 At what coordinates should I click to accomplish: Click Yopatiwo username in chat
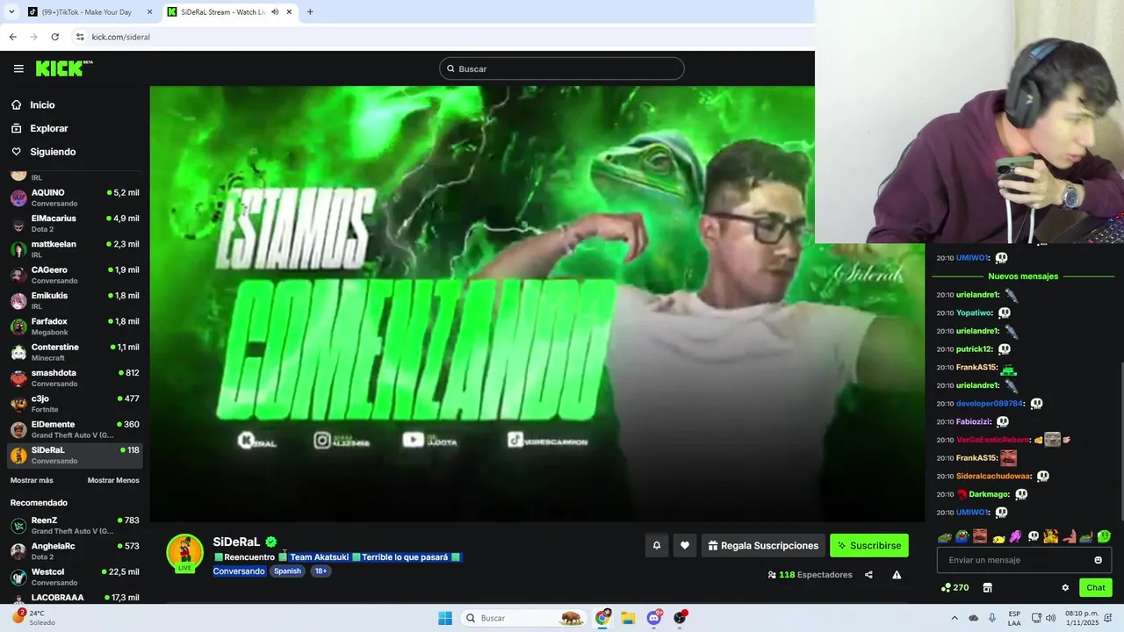coord(974,312)
